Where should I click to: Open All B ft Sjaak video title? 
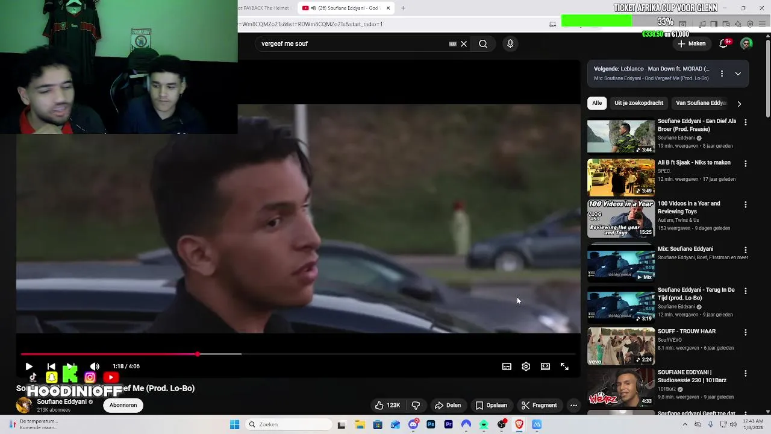point(694,163)
